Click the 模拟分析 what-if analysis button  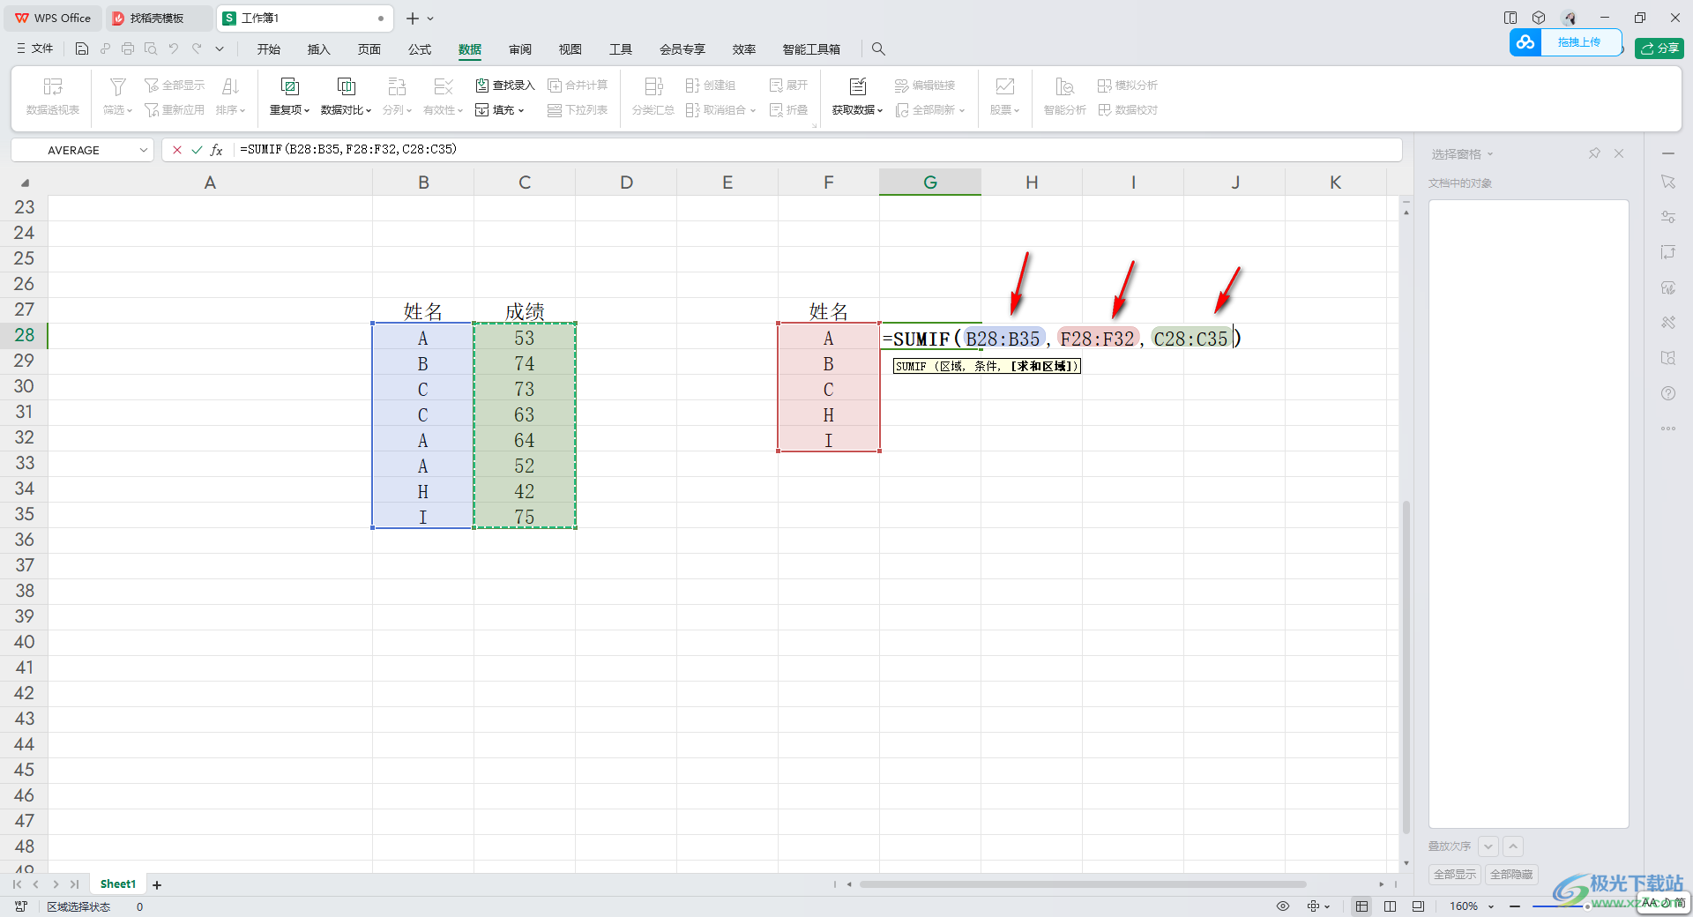[x=1128, y=86]
